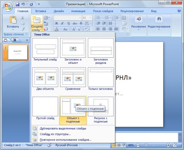Open the PowerPoint help question icon
The image size is (184, 150).
(x=179, y=11)
